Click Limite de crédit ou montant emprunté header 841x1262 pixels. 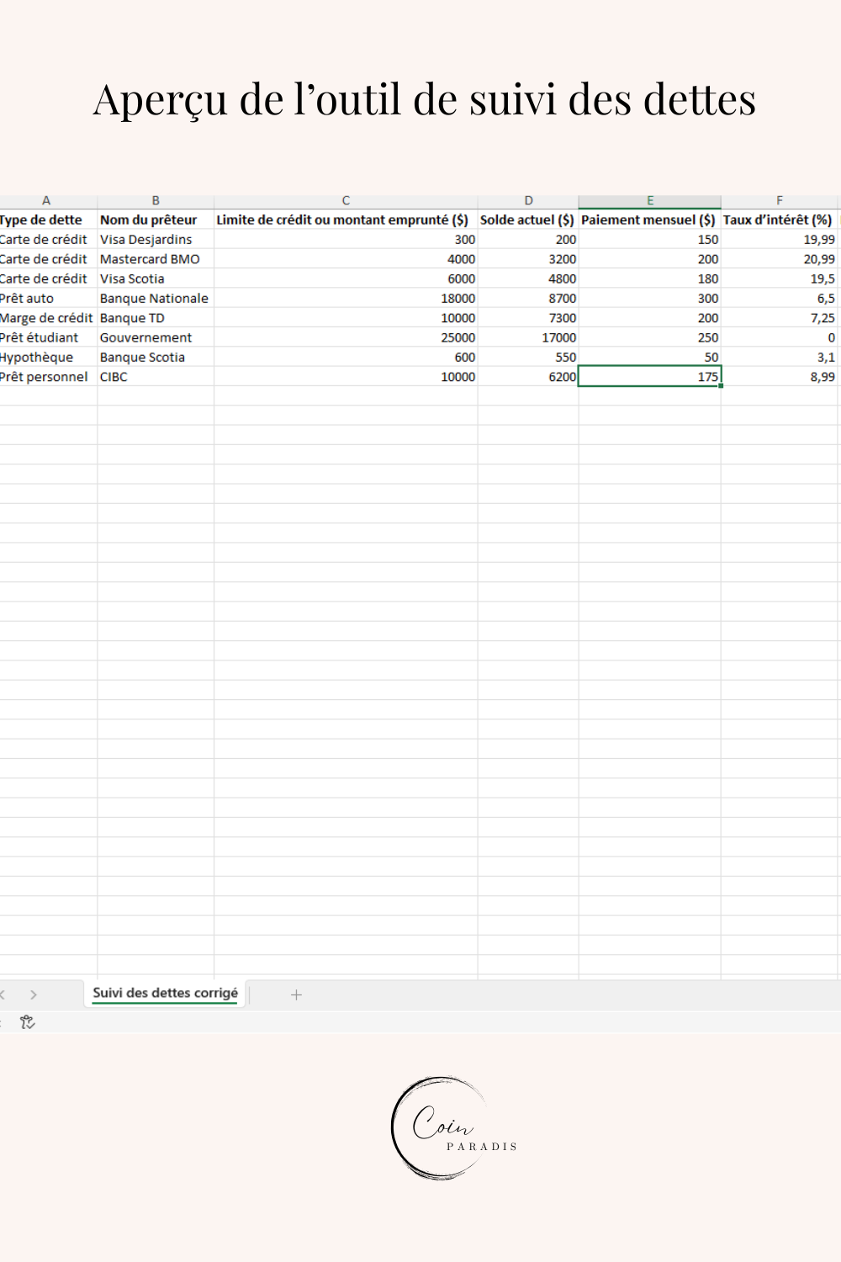point(346,220)
